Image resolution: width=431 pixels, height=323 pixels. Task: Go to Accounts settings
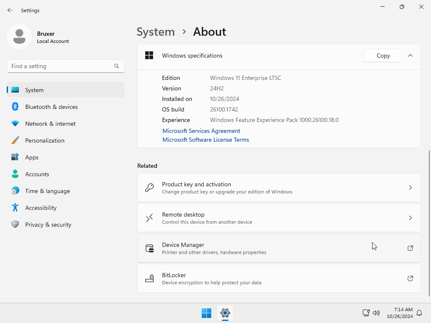point(37,174)
